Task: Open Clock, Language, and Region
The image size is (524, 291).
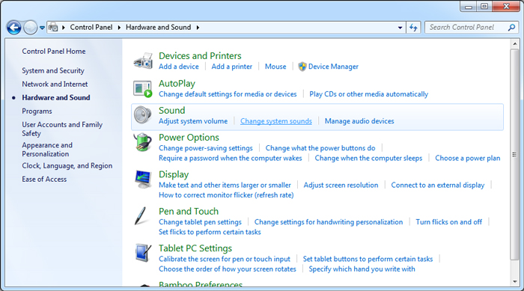Action: pos(67,166)
